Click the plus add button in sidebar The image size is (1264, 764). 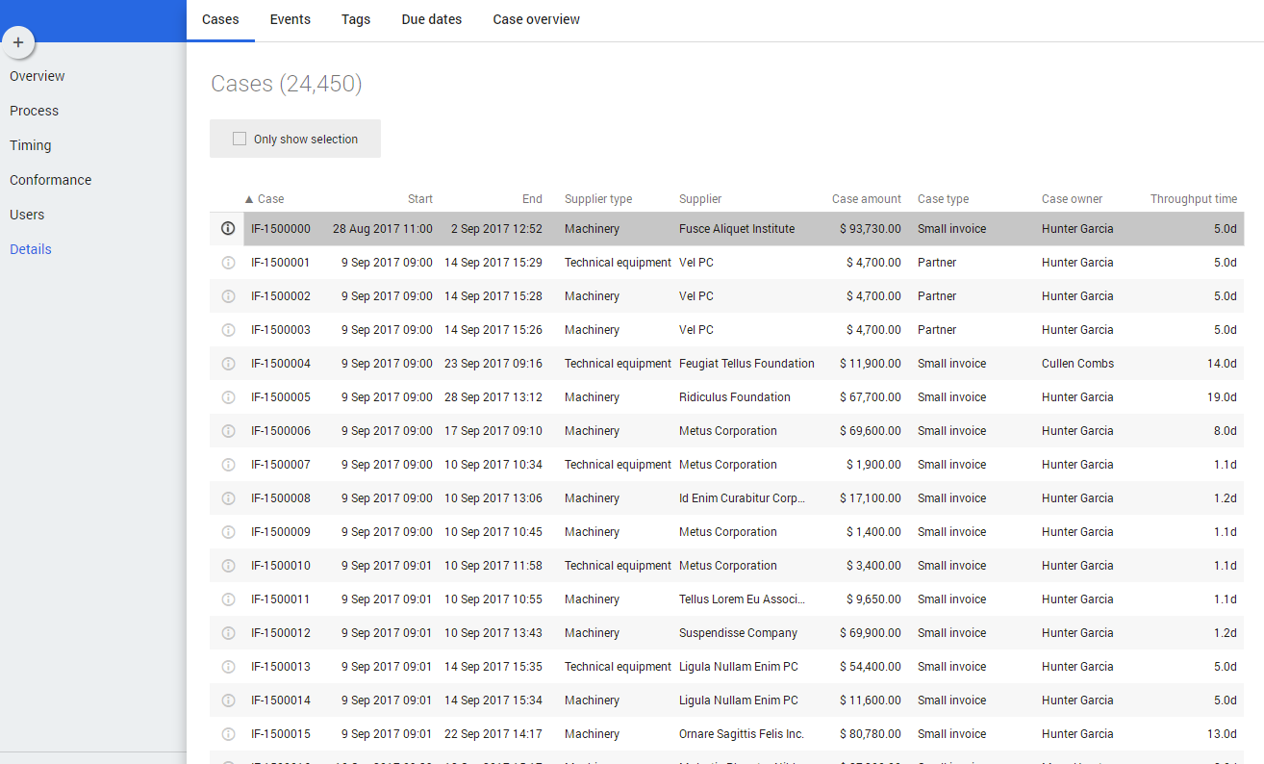(x=18, y=42)
